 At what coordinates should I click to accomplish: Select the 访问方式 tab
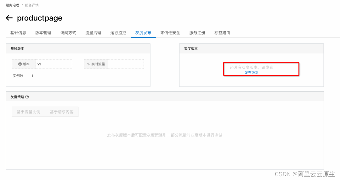pyautogui.click(x=68, y=33)
